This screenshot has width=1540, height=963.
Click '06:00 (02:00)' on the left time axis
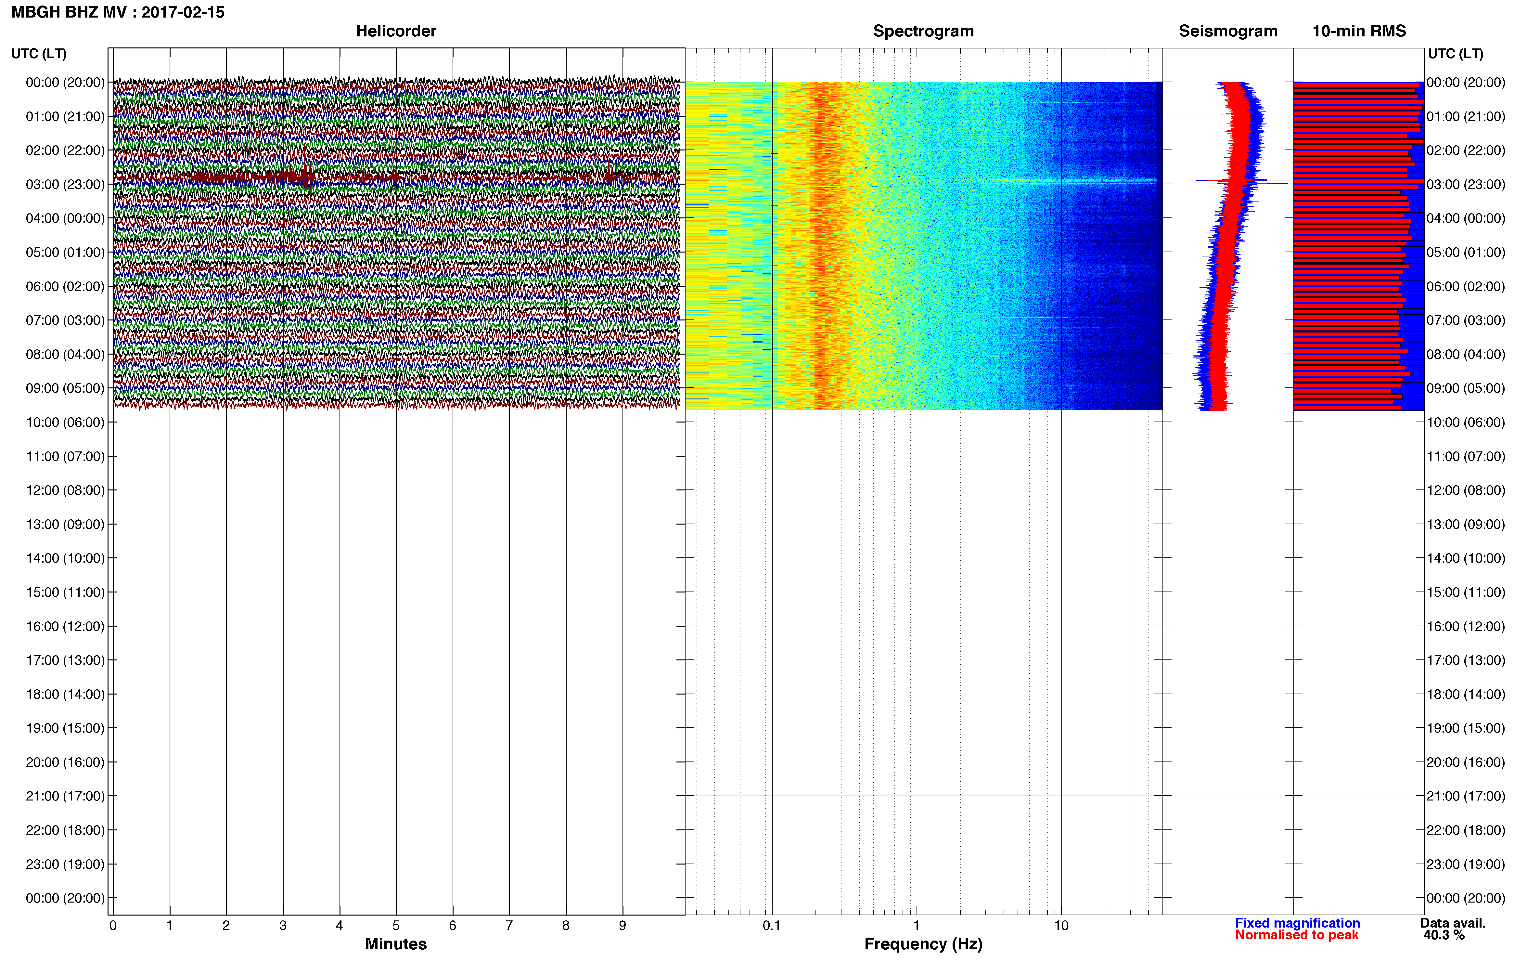tap(65, 287)
